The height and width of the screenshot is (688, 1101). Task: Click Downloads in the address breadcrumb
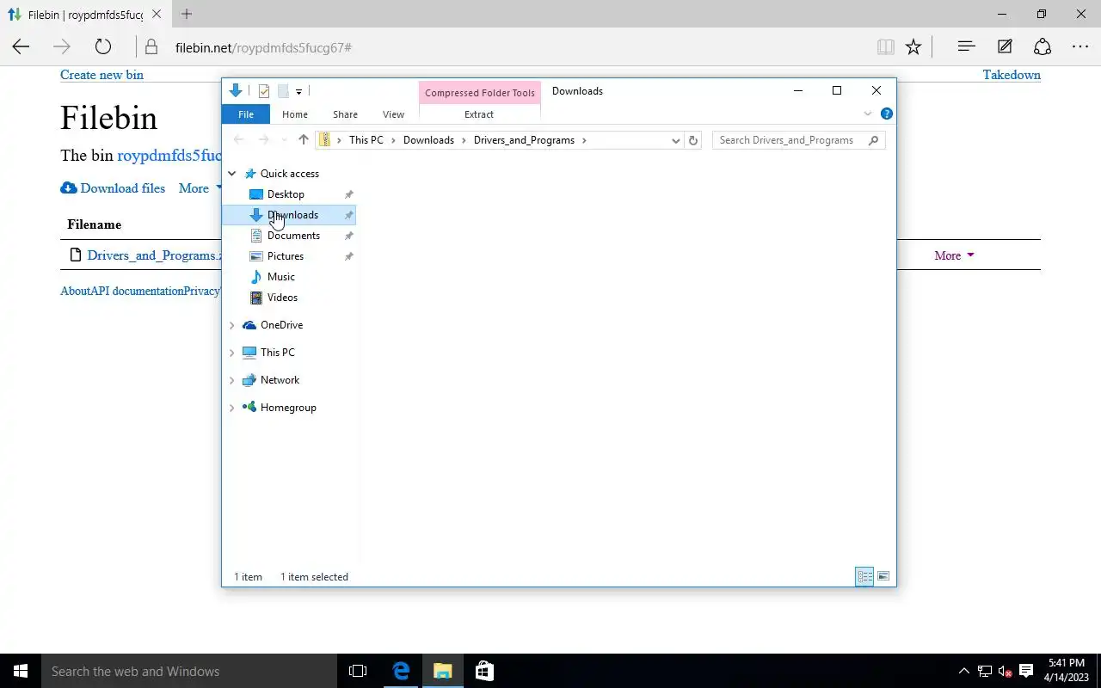428,140
